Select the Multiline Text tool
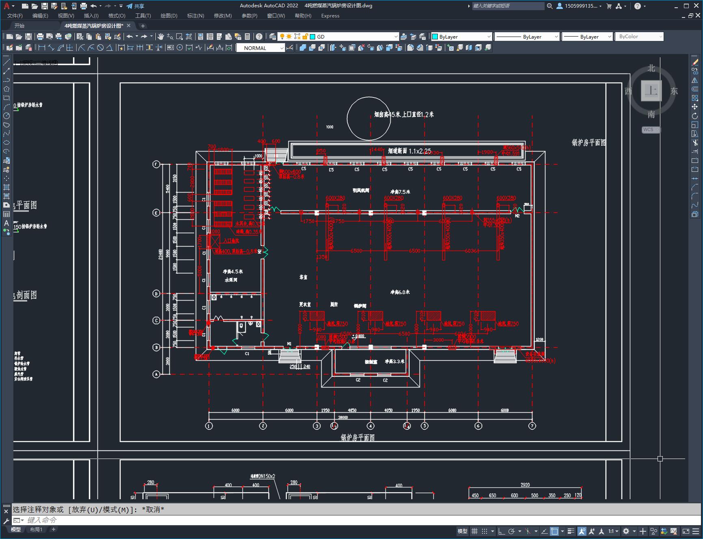Image resolution: width=703 pixels, height=539 pixels. click(x=6, y=223)
